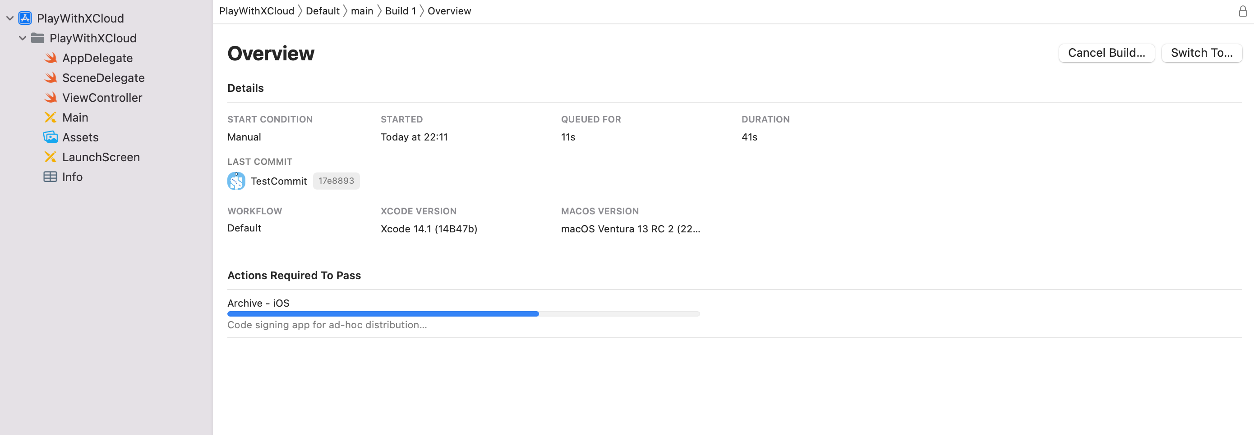Select the ViewController file

(x=102, y=97)
